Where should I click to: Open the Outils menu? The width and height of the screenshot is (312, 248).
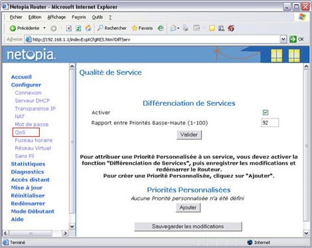pos(98,17)
